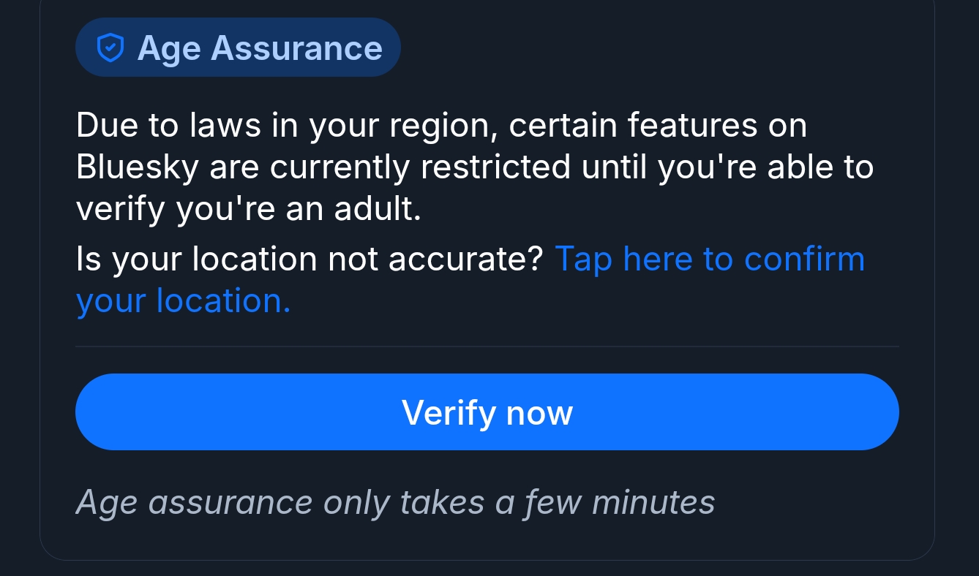Viewport: 979px width, 576px height.
Task: Click the "your location." link text
Action: click(183, 300)
